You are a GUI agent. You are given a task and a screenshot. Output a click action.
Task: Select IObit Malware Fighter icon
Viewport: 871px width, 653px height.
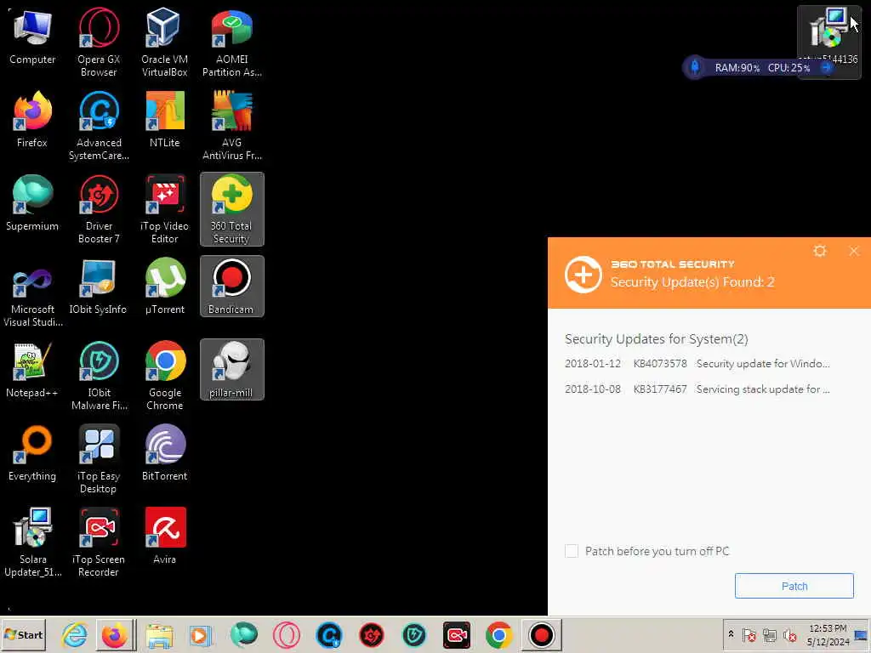click(99, 375)
